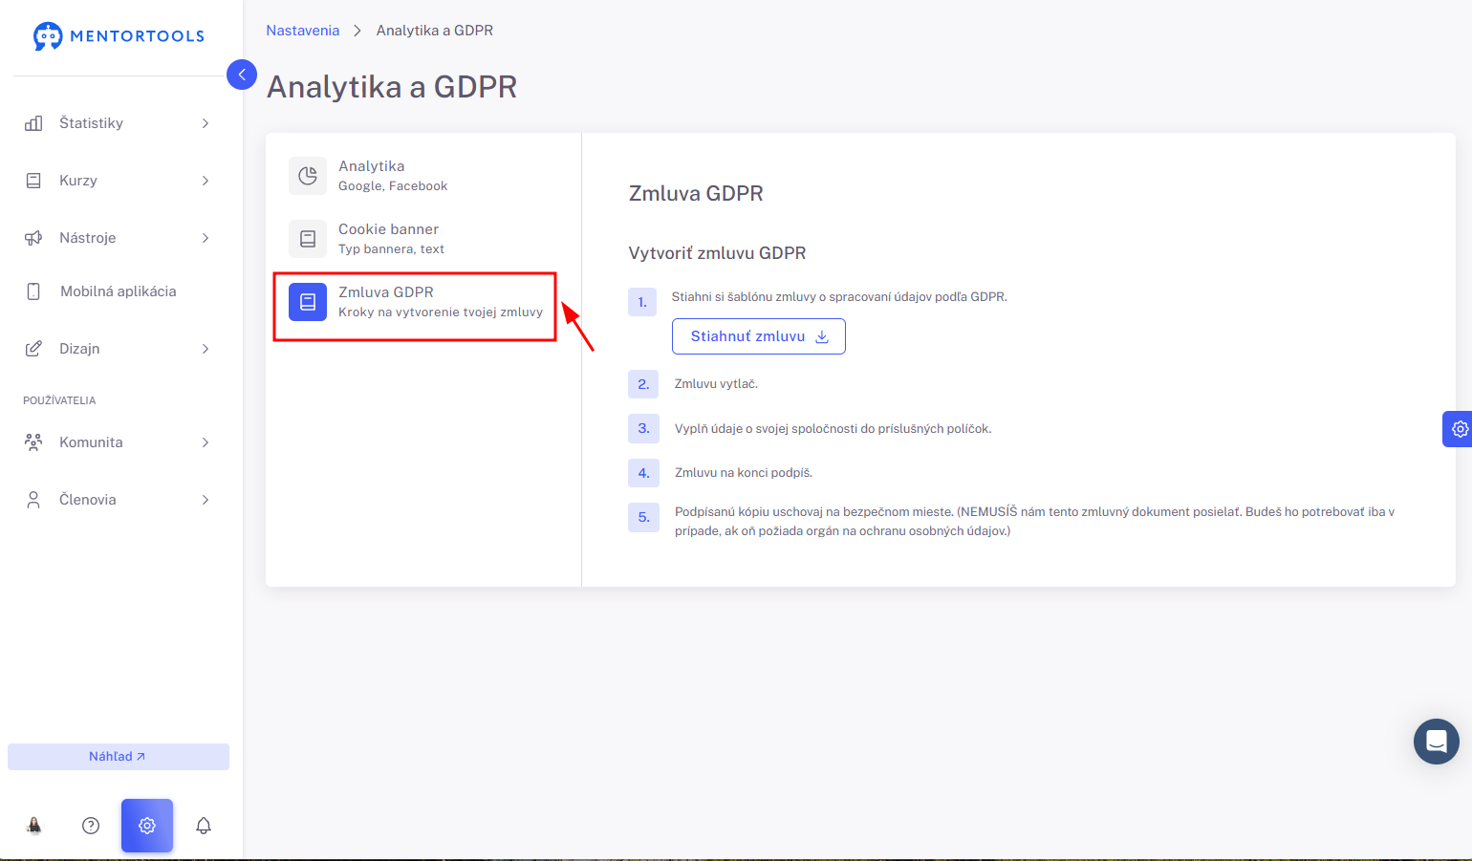Select the Cookie banner settings tab
1472x861 pixels.
coord(415,239)
